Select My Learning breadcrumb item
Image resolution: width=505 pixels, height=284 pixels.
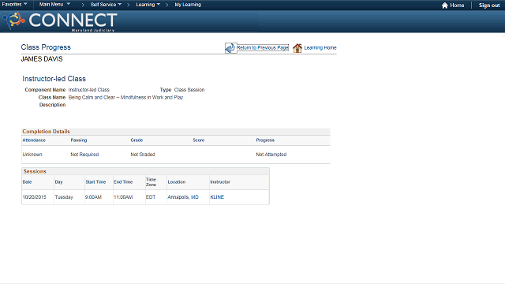point(188,5)
